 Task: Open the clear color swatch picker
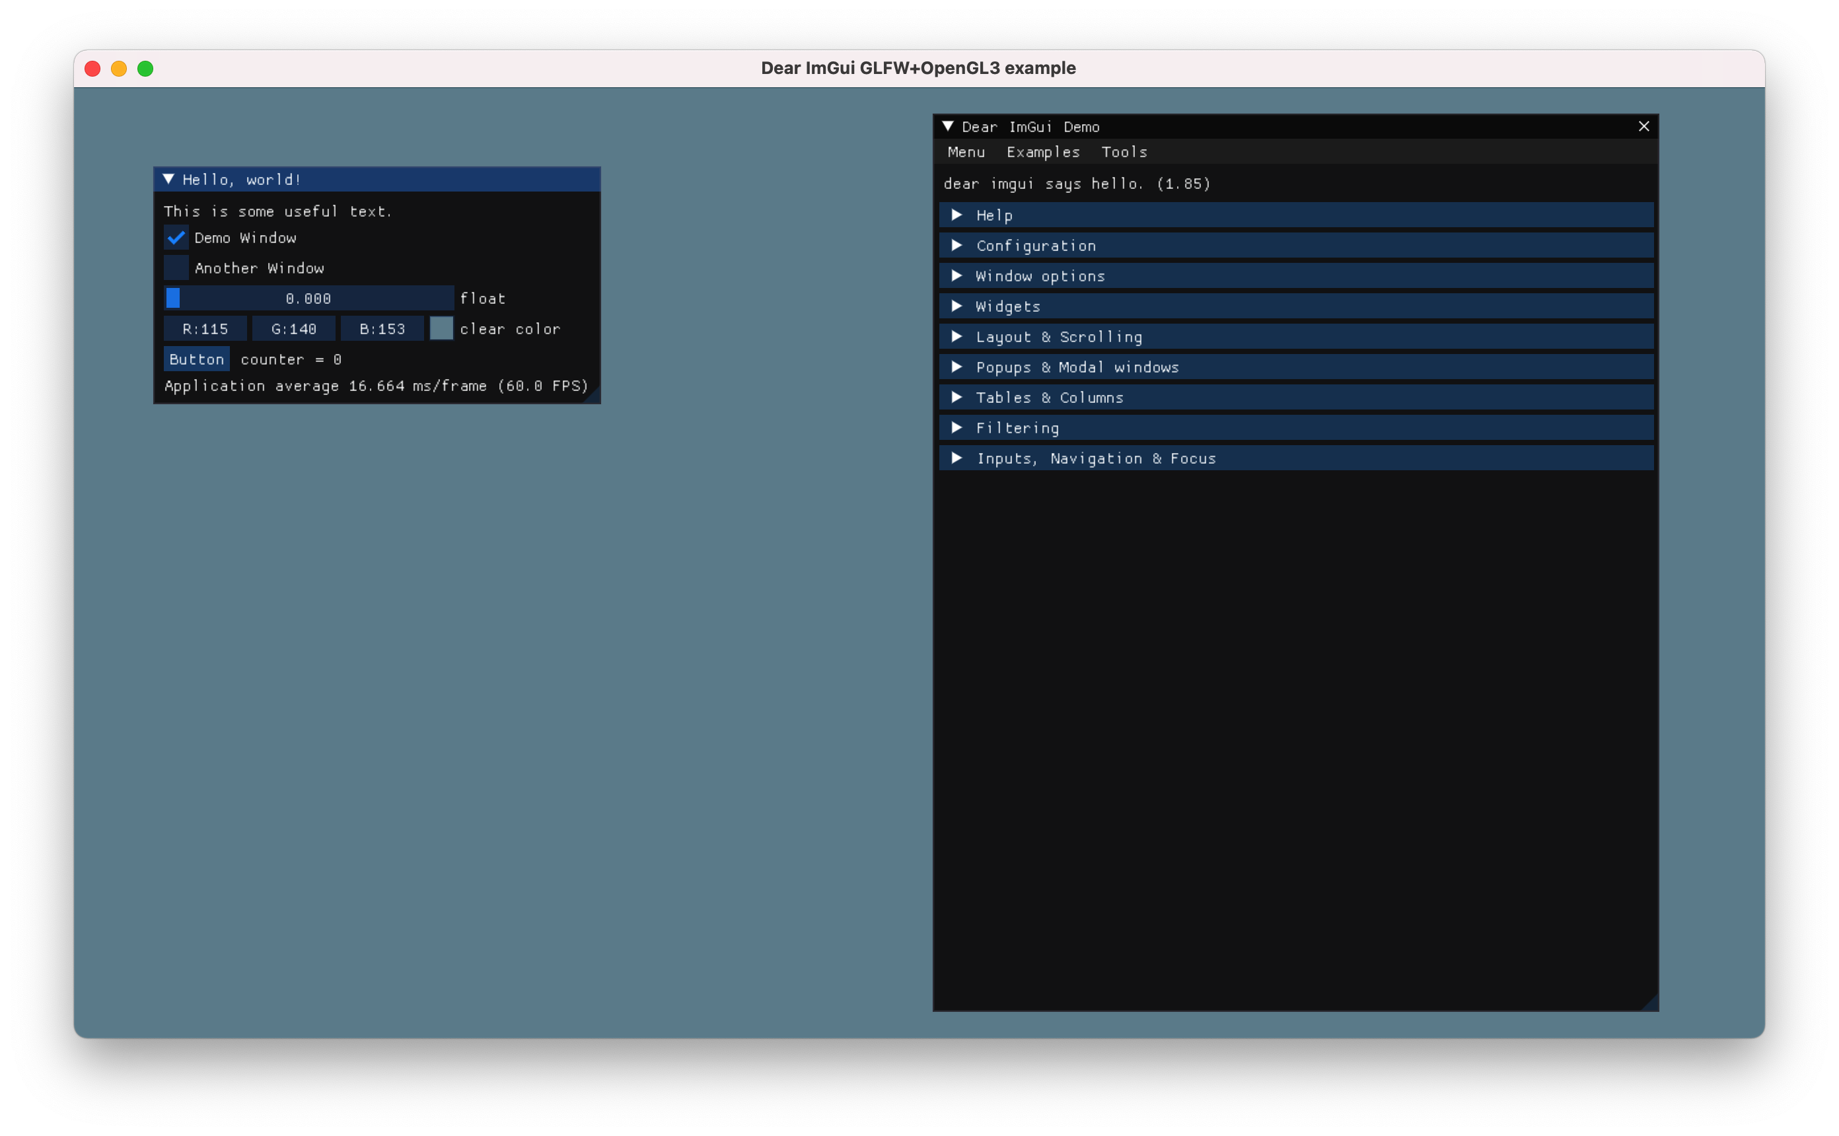point(441,328)
